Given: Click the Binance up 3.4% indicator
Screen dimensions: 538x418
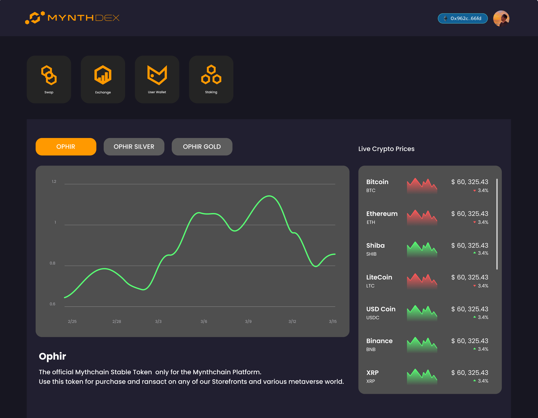Looking at the screenshot, I should pyautogui.click(x=481, y=349).
